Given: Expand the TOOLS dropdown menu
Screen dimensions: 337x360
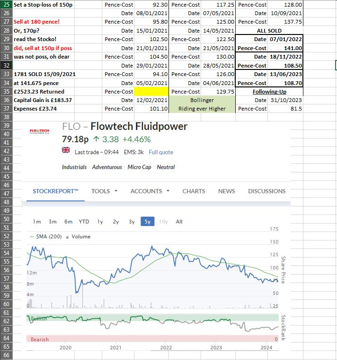Looking at the screenshot, I should click(105, 191).
